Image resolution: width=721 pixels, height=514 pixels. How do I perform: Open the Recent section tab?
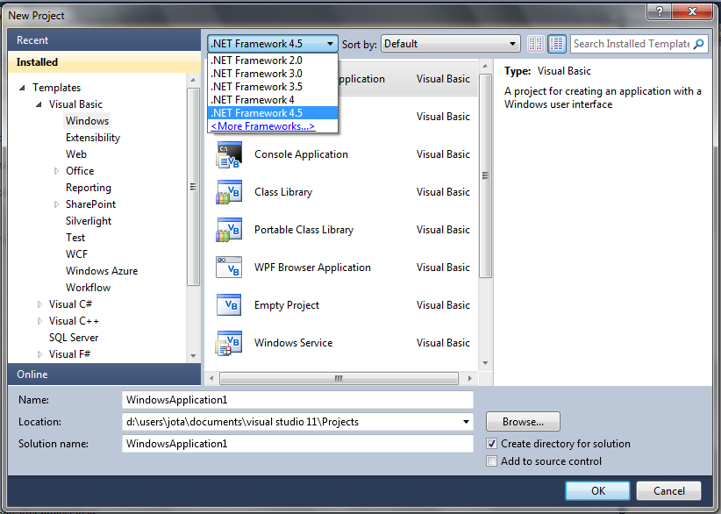tap(104, 40)
